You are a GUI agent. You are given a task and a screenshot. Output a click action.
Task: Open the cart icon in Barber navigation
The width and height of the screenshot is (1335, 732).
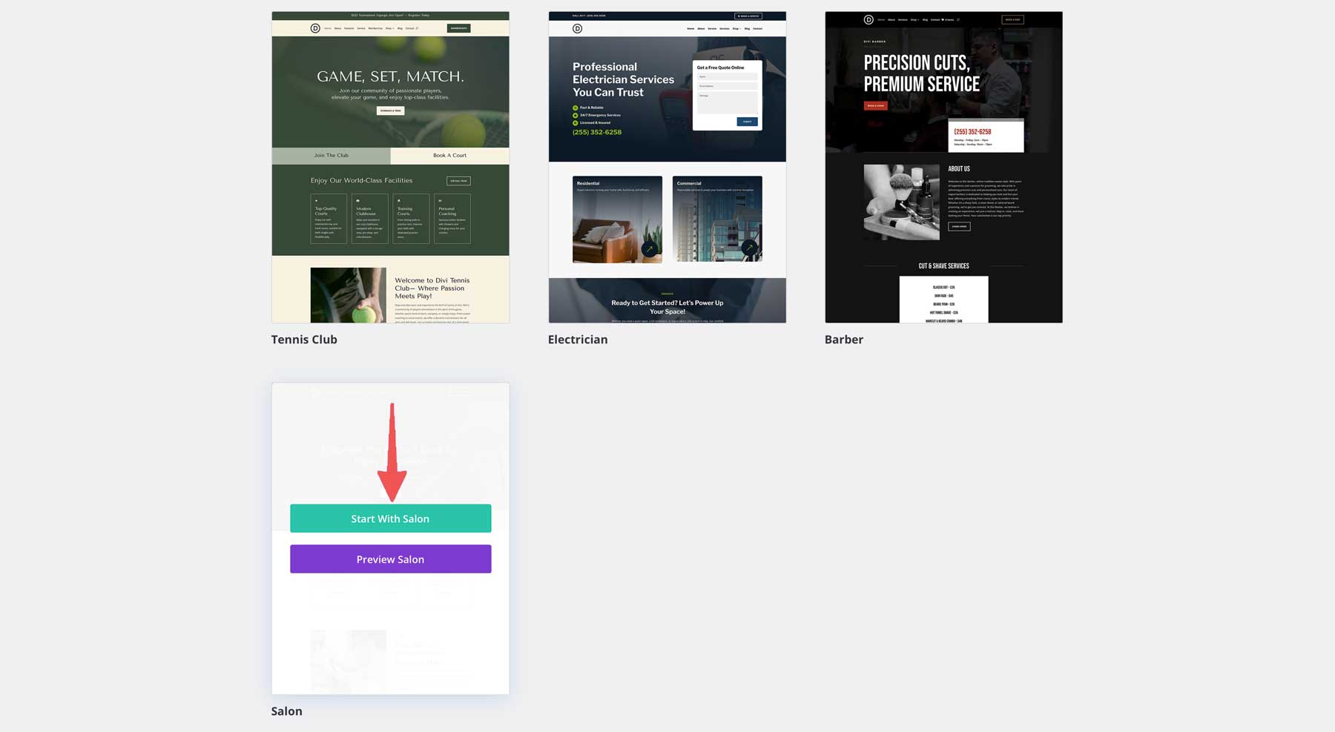click(x=943, y=20)
